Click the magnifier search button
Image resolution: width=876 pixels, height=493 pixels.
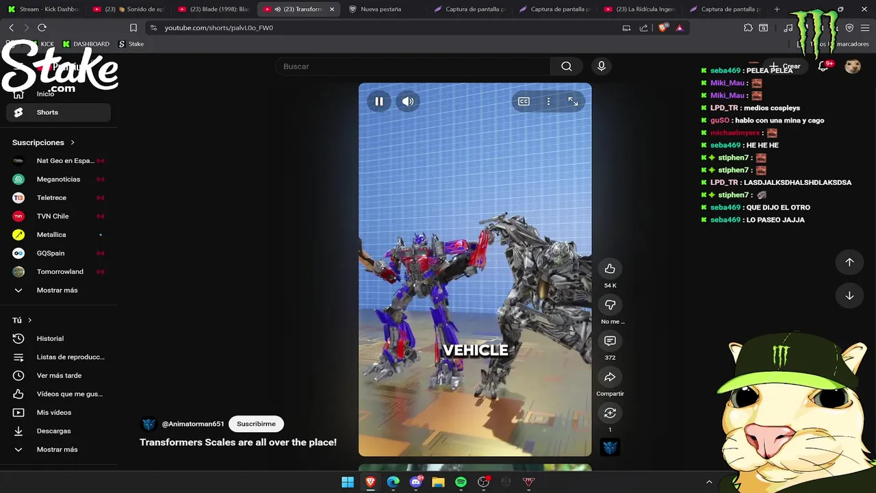567,66
